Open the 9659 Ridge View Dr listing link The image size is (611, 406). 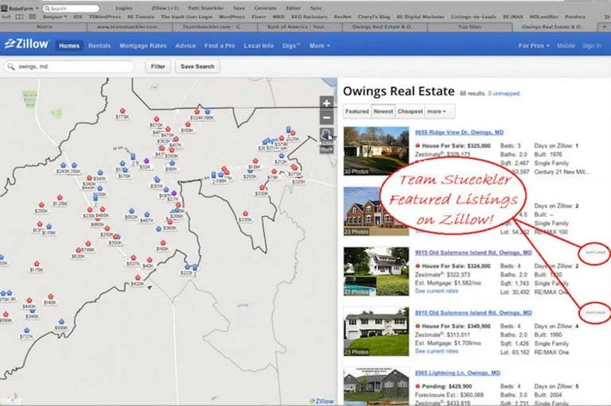pos(459,133)
